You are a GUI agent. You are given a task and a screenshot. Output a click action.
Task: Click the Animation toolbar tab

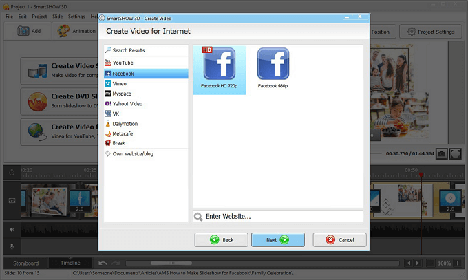point(76,31)
